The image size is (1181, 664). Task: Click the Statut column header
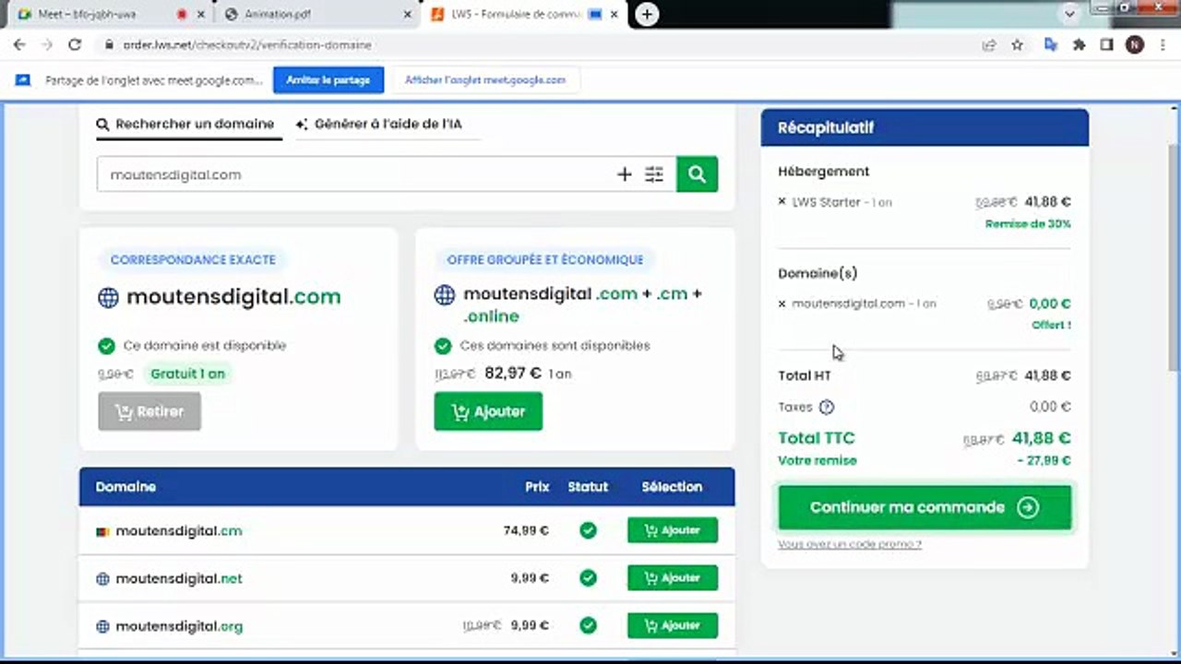(588, 487)
